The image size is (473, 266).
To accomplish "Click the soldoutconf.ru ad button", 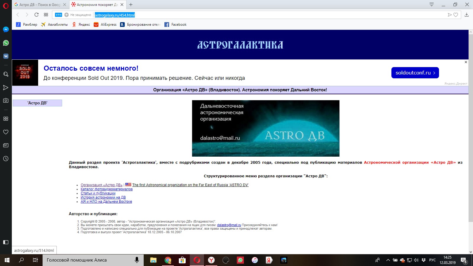I will pyautogui.click(x=415, y=73).
